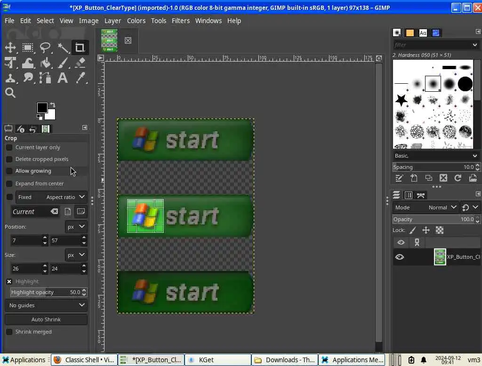Select the Bucket Fill tool
The width and height of the screenshot is (482, 366).
46,63
